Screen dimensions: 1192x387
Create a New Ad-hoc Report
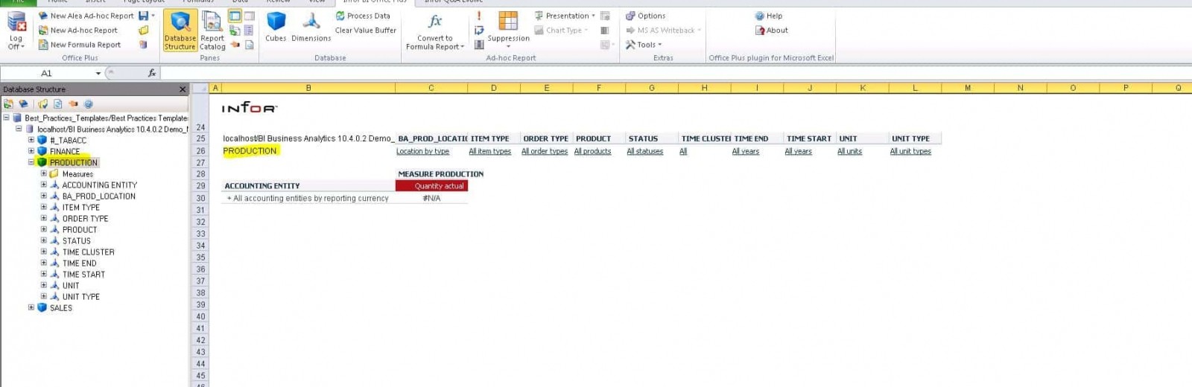pos(77,31)
